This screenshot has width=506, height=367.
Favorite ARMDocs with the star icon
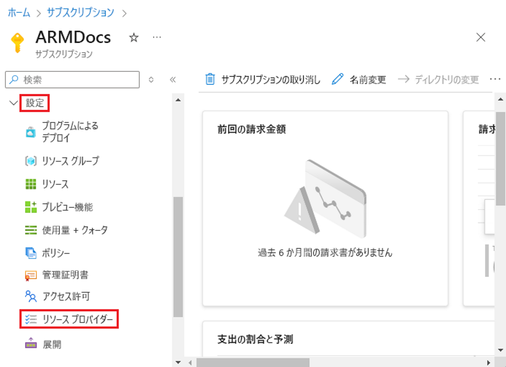coord(134,37)
